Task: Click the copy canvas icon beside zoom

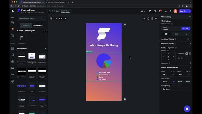Action: pyautogui.click(x=51, y=19)
